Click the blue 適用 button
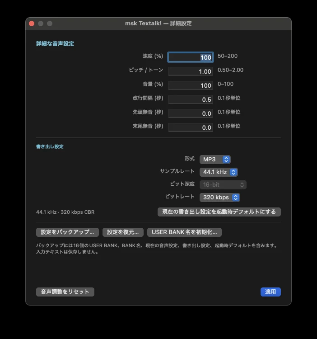317x339 pixels. tap(270, 292)
